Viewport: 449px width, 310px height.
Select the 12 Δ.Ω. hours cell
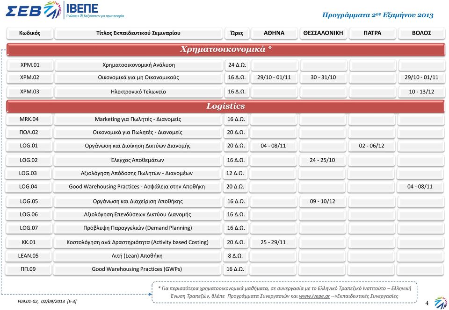pos(235,173)
